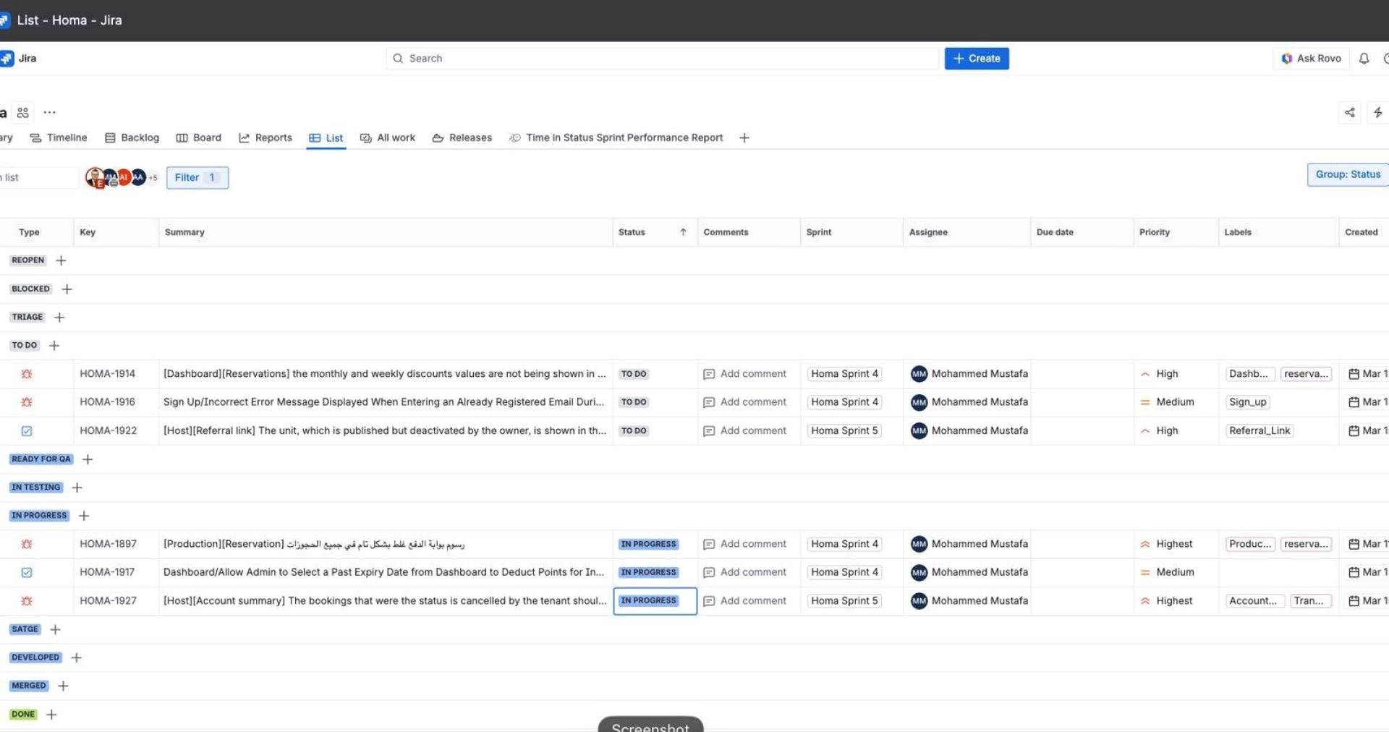Add issue under TRIAGE group
Screen dimensions: 1389x732
[59, 317]
